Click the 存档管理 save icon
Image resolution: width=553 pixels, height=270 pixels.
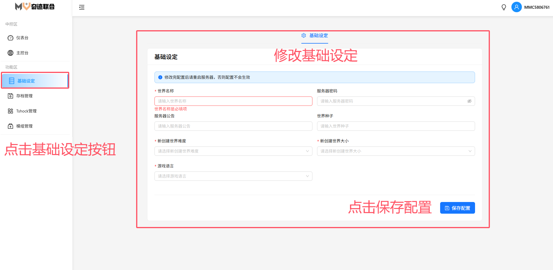[10, 96]
